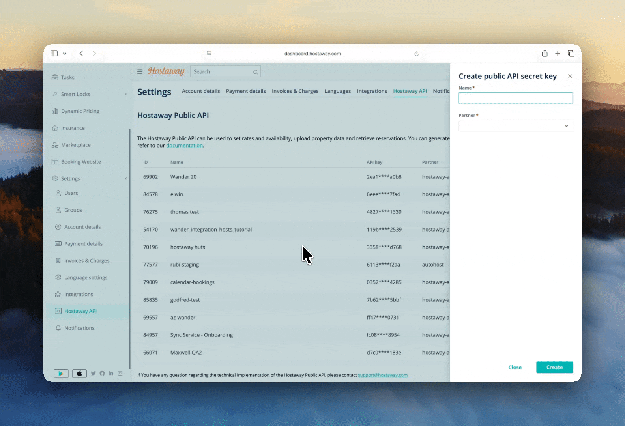
Task: Open Insurance in the sidebar
Action: (68, 128)
